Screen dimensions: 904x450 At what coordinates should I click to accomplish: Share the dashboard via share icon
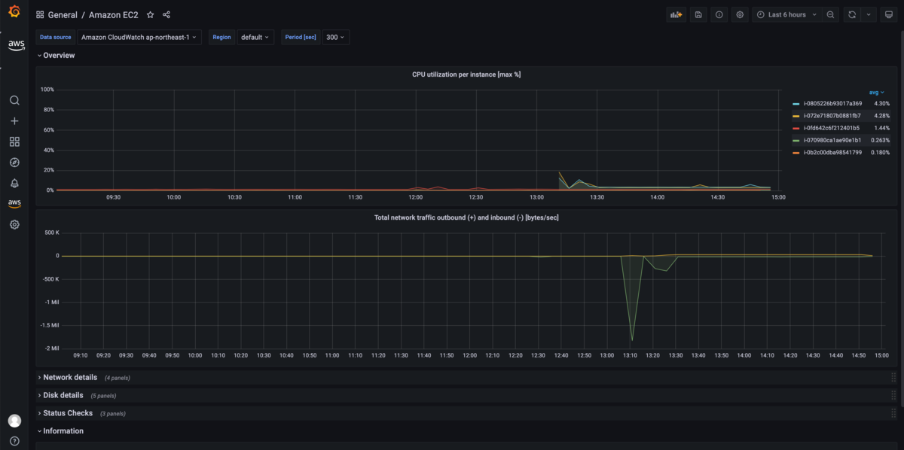166,14
